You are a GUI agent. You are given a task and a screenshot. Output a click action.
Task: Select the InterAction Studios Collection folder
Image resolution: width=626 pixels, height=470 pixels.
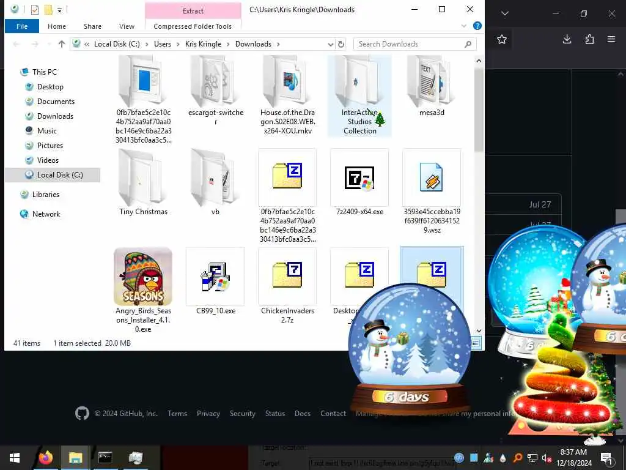(x=359, y=96)
